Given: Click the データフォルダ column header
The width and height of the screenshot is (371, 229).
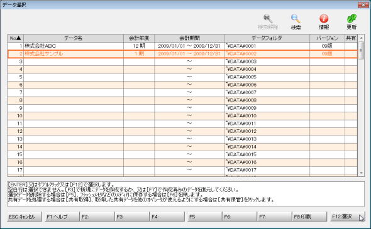Looking at the screenshot, I should pyautogui.click(x=267, y=38).
